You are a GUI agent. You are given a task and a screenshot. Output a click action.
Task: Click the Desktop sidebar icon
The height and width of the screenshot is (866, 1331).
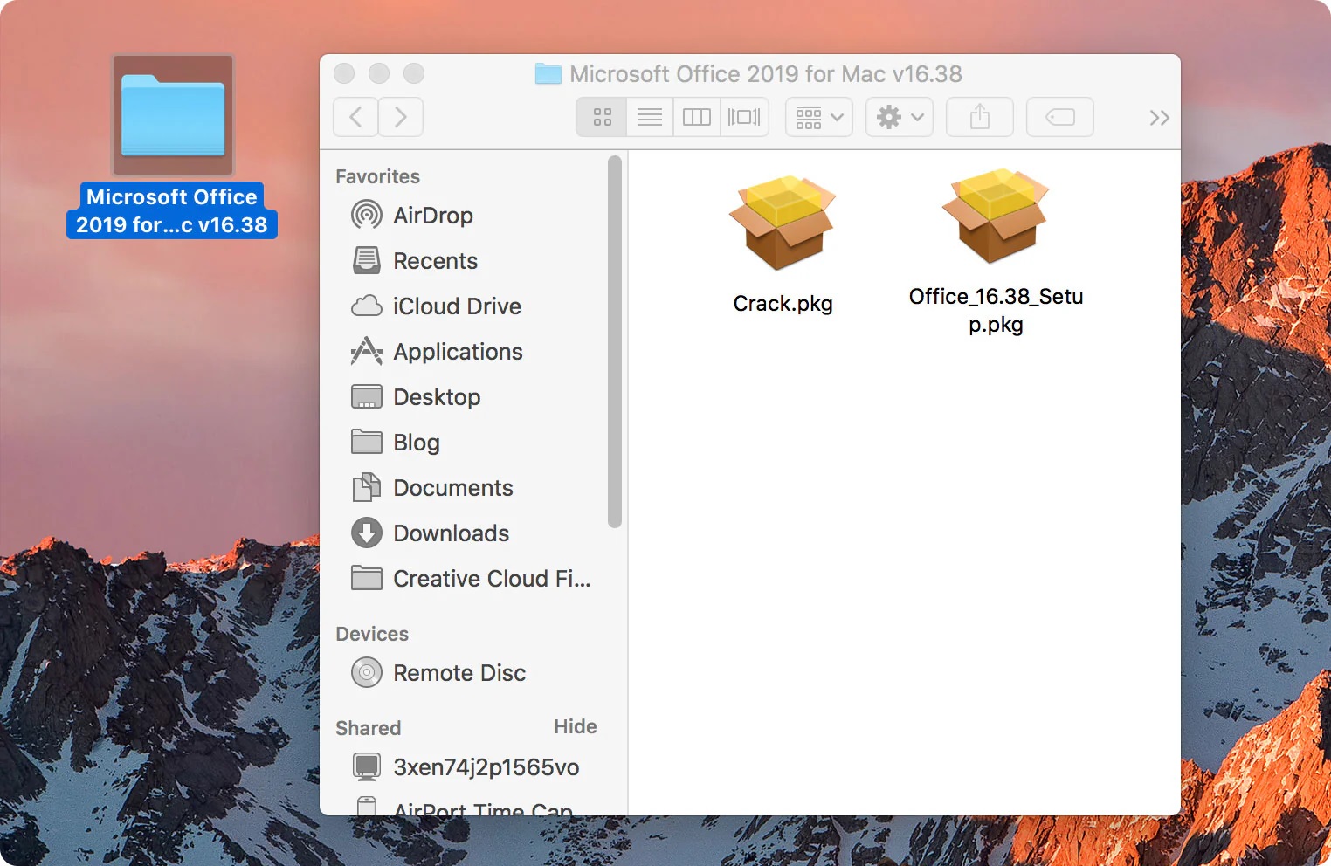click(x=367, y=396)
